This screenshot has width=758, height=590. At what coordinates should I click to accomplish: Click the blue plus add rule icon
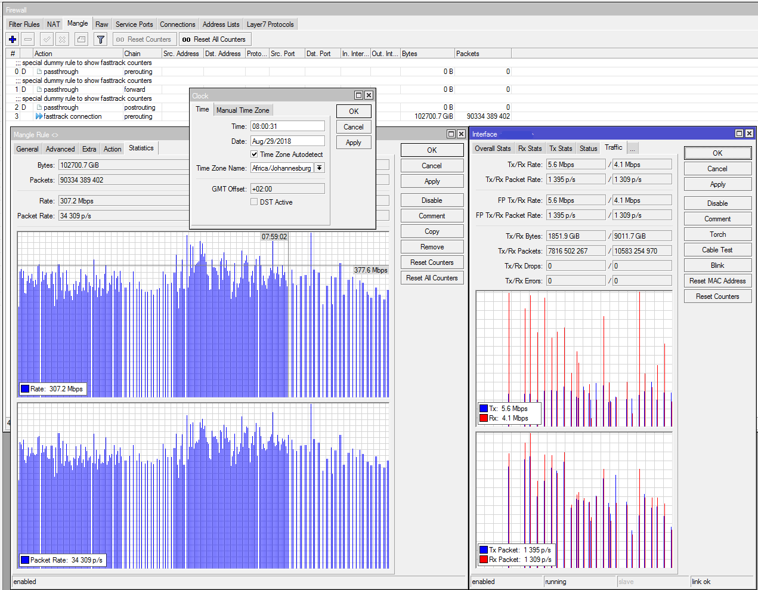[x=13, y=39]
